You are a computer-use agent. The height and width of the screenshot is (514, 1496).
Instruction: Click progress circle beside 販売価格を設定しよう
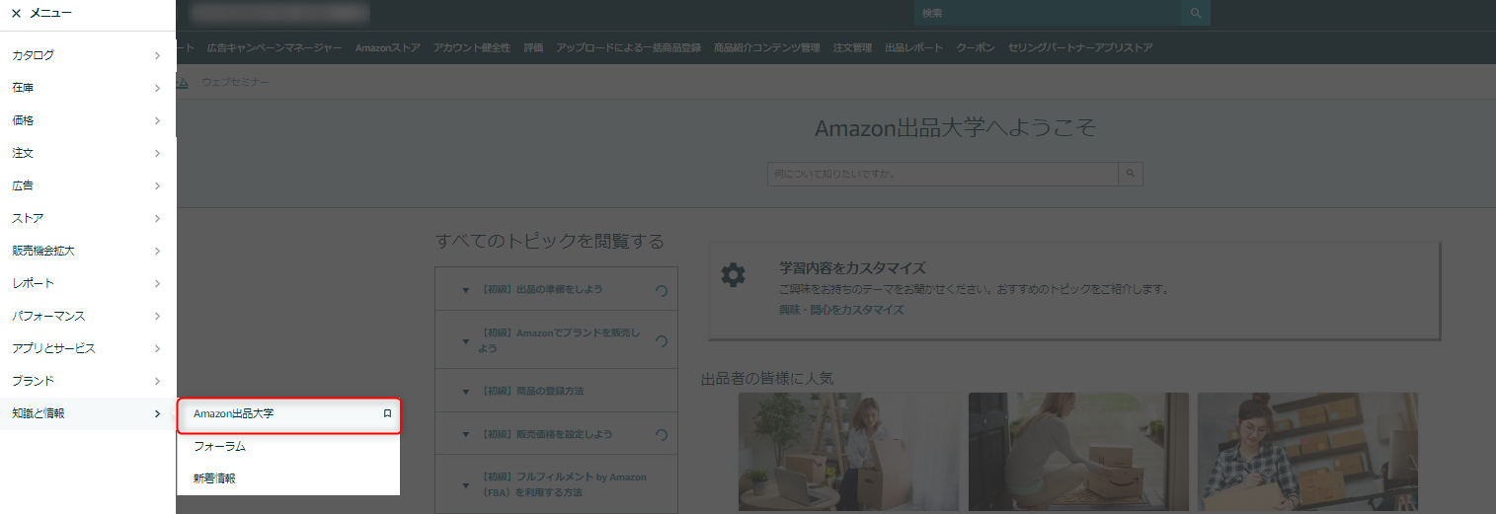(662, 434)
